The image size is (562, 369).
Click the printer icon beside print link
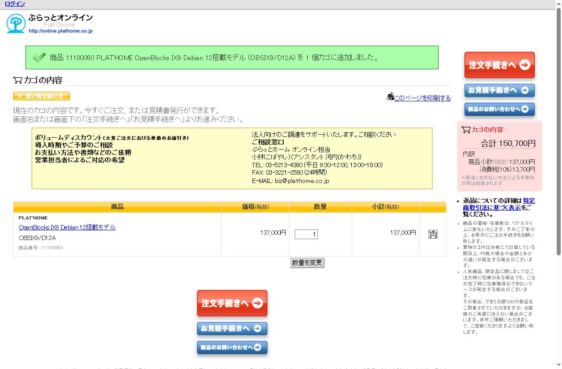tap(390, 97)
